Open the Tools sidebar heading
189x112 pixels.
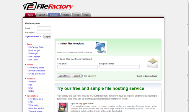click(30, 44)
